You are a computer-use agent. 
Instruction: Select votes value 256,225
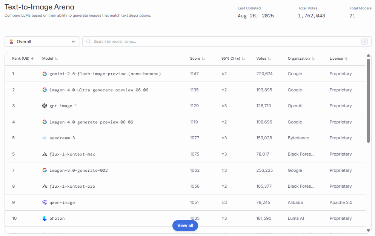click(x=264, y=170)
